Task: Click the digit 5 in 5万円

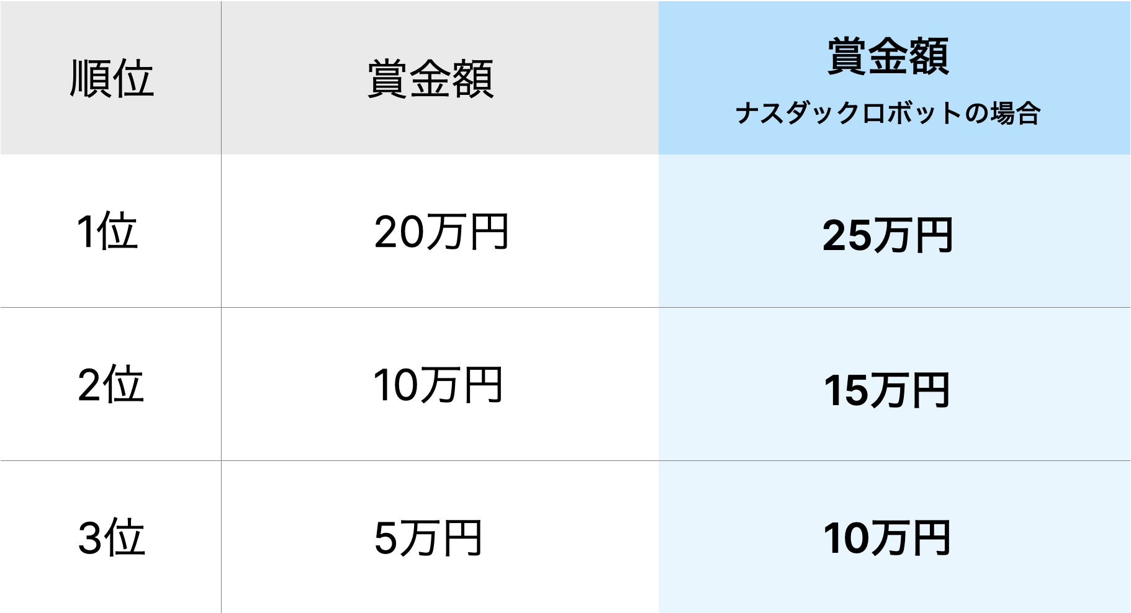Action: point(385,538)
